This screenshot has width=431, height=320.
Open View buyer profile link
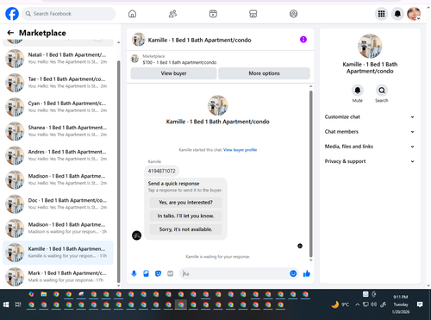pos(240,150)
